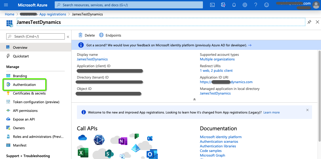
Task: Click the OneNote icon under Call APIs
Action: tap(123, 141)
